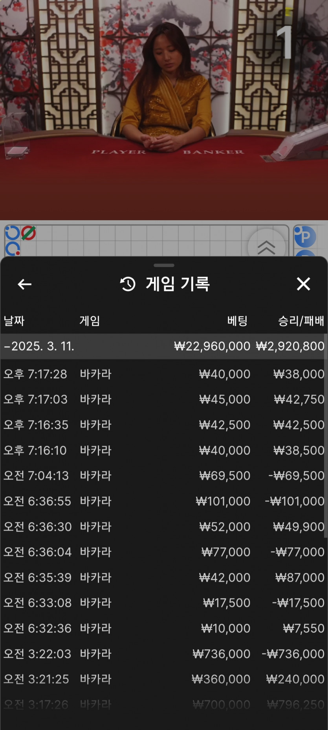Go back using the left arrow icon
328x730 pixels.
click(x=25, y=284)
